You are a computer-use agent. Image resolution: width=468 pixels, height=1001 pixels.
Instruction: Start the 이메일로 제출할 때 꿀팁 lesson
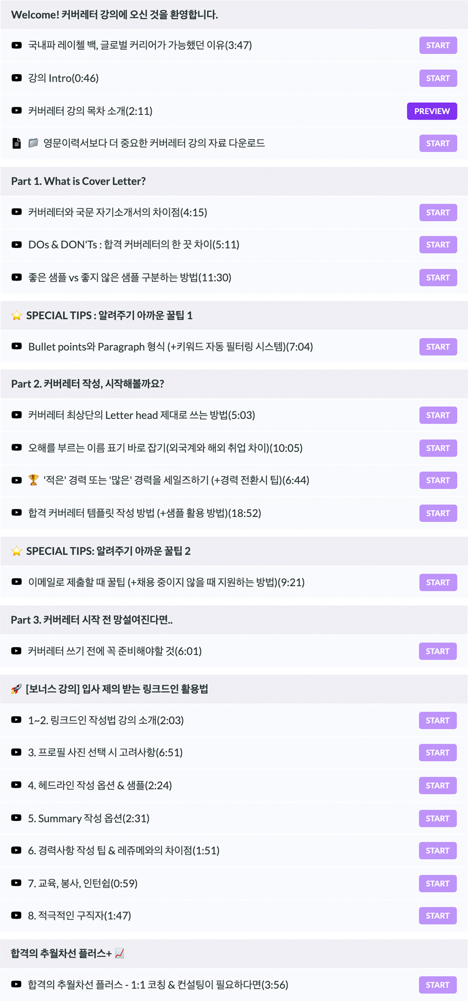(438, 583)
